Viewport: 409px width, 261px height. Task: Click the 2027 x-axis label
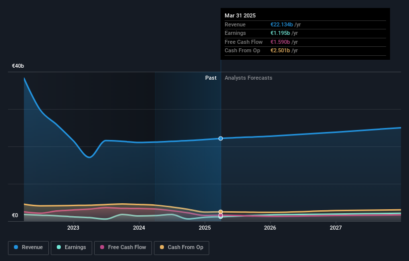coord(336,228)
